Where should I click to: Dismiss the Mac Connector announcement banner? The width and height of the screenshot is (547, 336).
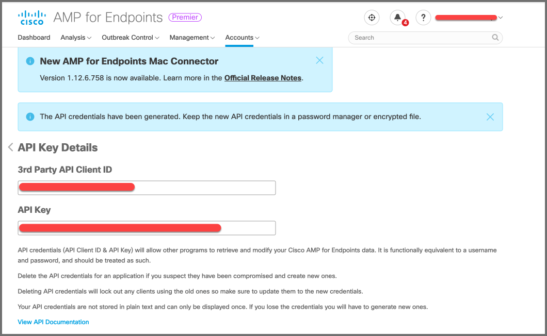[319, 60]
